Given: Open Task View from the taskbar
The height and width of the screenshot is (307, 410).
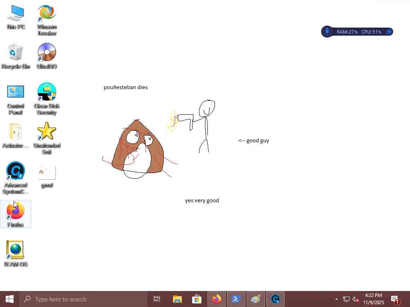Looking at the screenshot, I should 157,299.
